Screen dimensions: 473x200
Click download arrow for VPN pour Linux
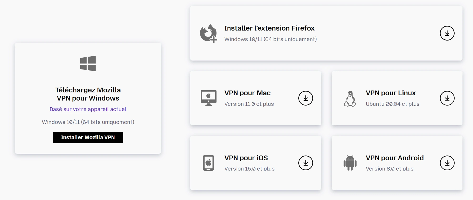point(447,98)
